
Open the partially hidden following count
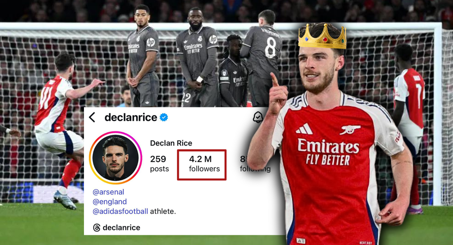(x=255, y=163)
